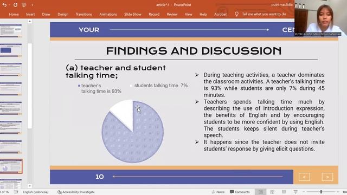This screenshot has height=195, width=347.
Task: Switch to the Review tab
Action: pos(172,14)
